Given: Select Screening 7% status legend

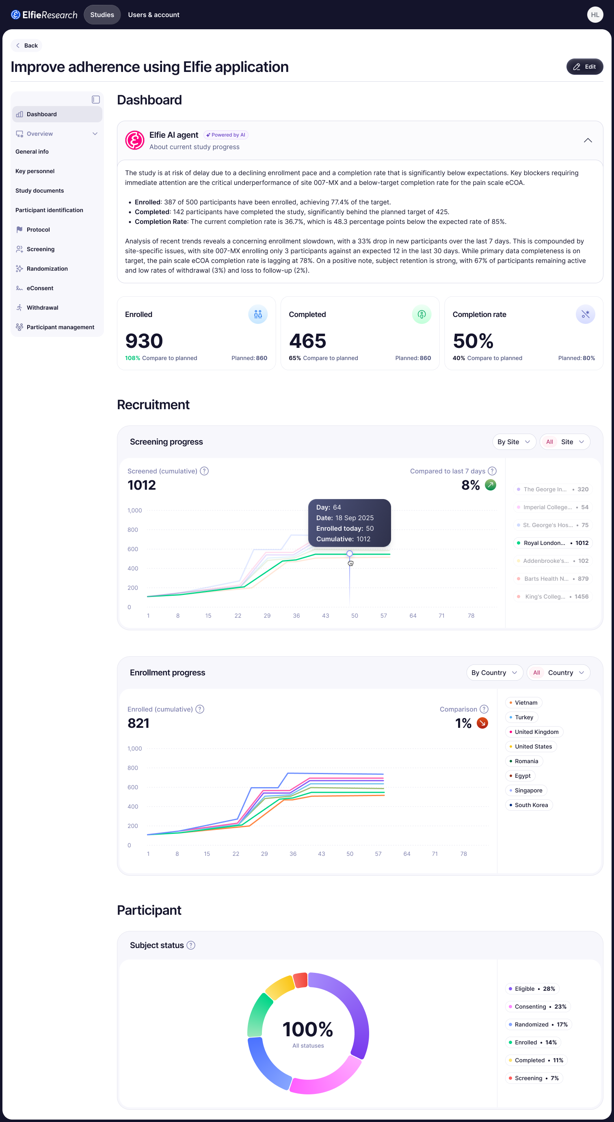Looking at the screenshot, I should pyautogui.click(x=534, y=1078).
